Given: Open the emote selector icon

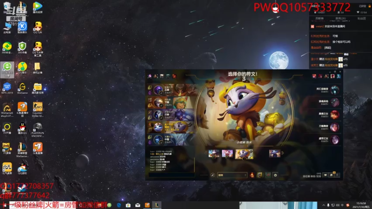Looking at the screenshot, I should pyautogui.click(x=275, y=175).
